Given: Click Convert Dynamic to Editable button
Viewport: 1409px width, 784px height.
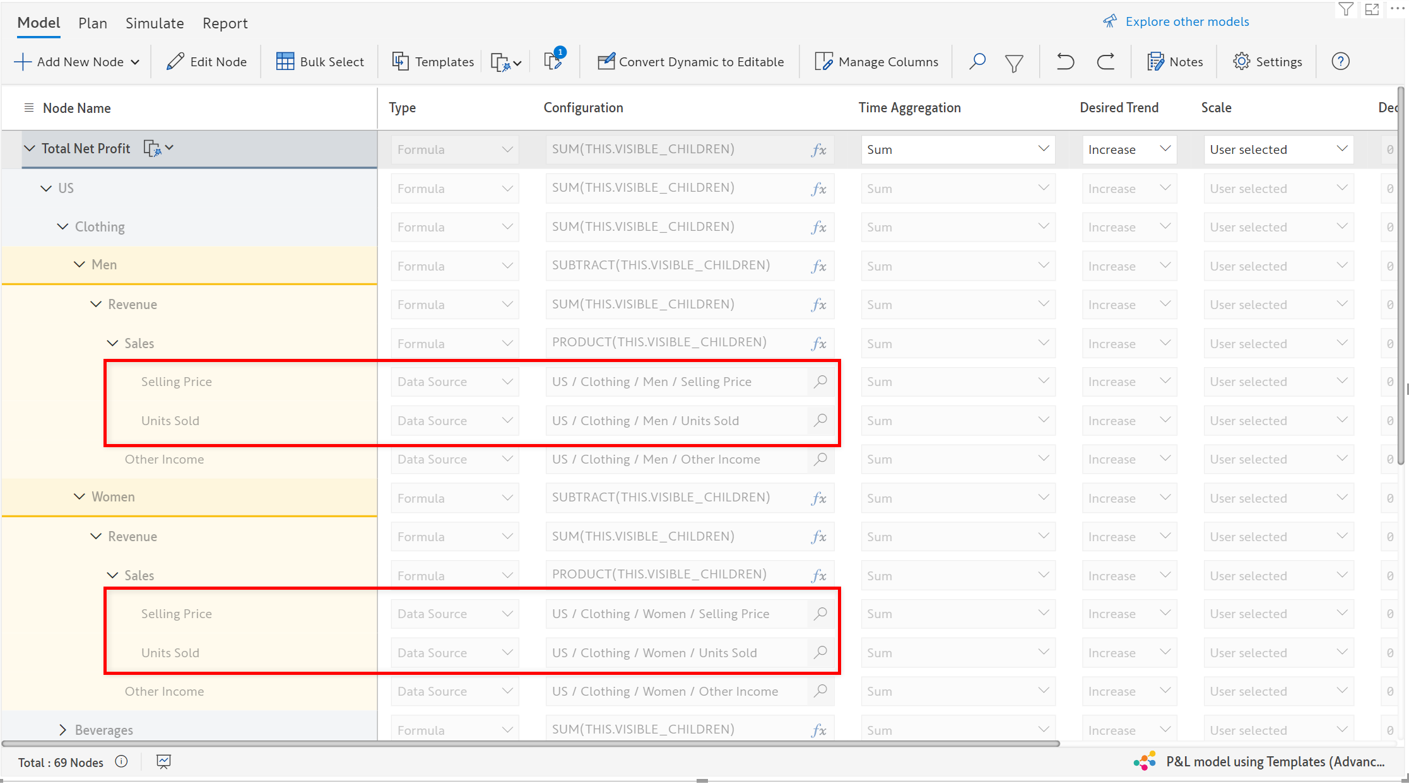Looking at the screenshot, I should click(x=691, y=62).
